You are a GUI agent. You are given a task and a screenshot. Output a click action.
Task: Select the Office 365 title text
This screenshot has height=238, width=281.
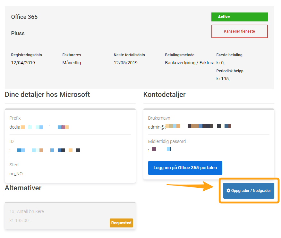[24, 17]
